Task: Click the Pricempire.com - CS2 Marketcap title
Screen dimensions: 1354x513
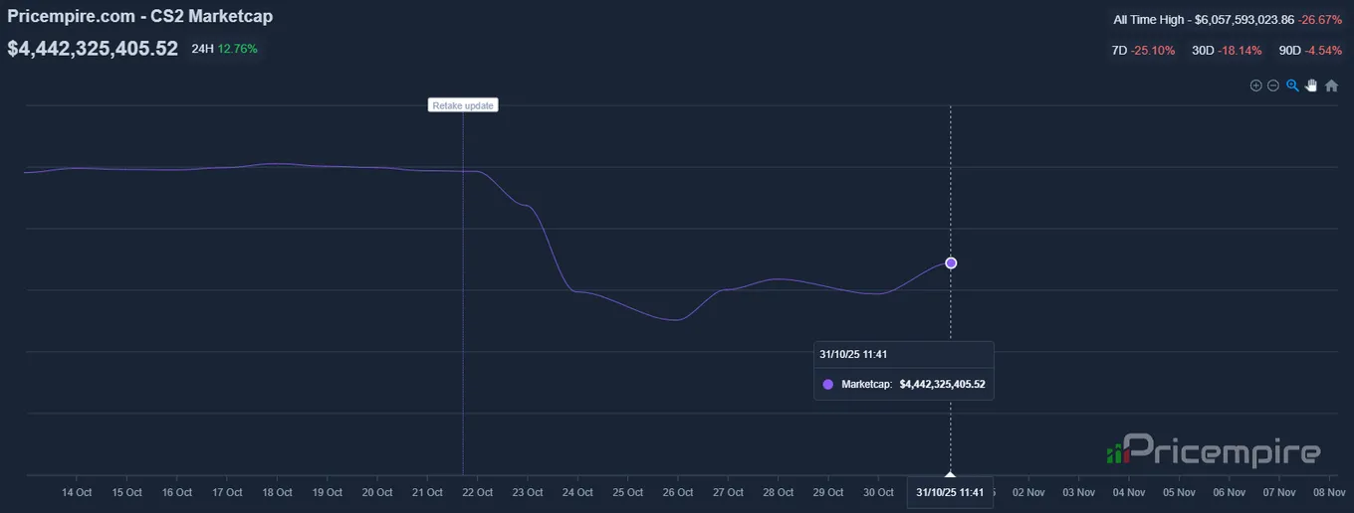Action: [x=139, y=17]
